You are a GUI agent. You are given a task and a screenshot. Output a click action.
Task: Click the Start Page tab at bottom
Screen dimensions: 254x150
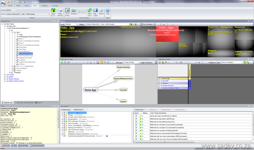[x=23, y=146]
